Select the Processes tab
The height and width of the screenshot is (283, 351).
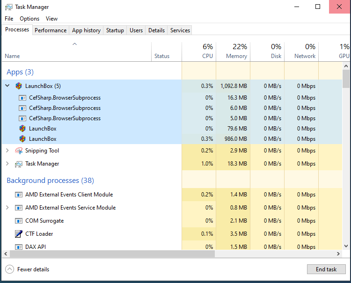coord(17,29)
